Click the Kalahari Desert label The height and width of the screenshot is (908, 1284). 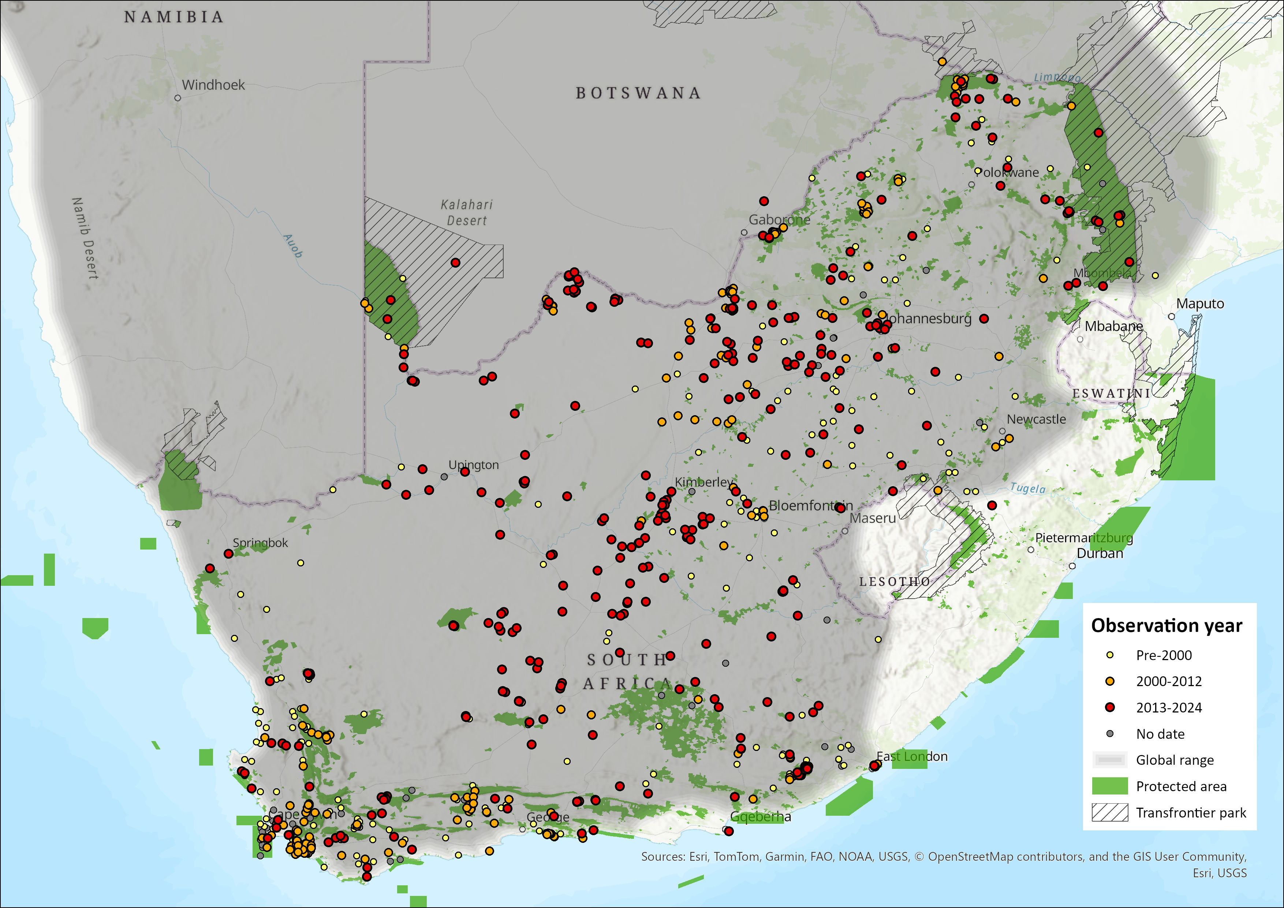pos(466,213)
